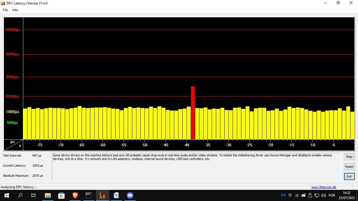This screenshot has height=201, width=358.
Task: Open Discord tray icon with notification
Action: coord(303,195)
